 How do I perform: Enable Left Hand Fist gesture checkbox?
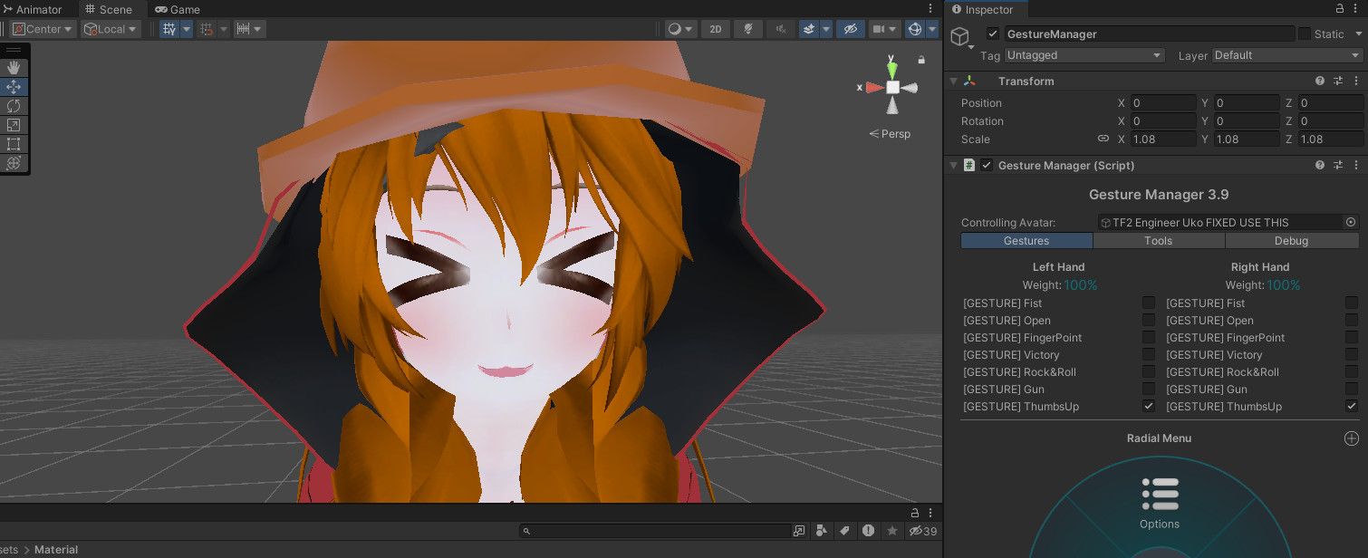tap(1149, 303)
